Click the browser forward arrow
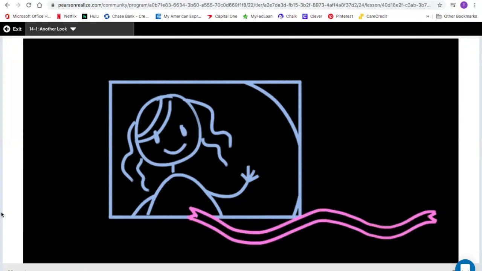The height and width of the screenshot is (271, 482). click(x=18, y=5)
